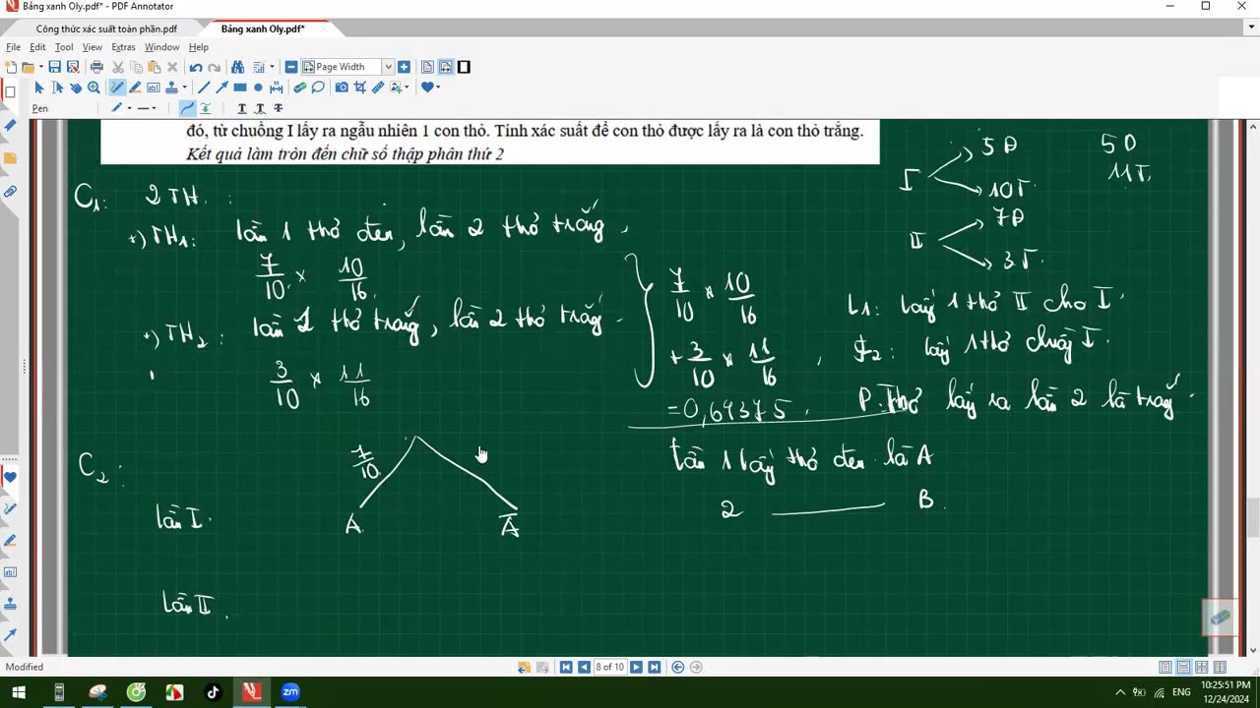The width and height of the screenshot is (1260, 708).
Task: Open the Favorites heart sidebar tab
Action: tap(10, 477)
